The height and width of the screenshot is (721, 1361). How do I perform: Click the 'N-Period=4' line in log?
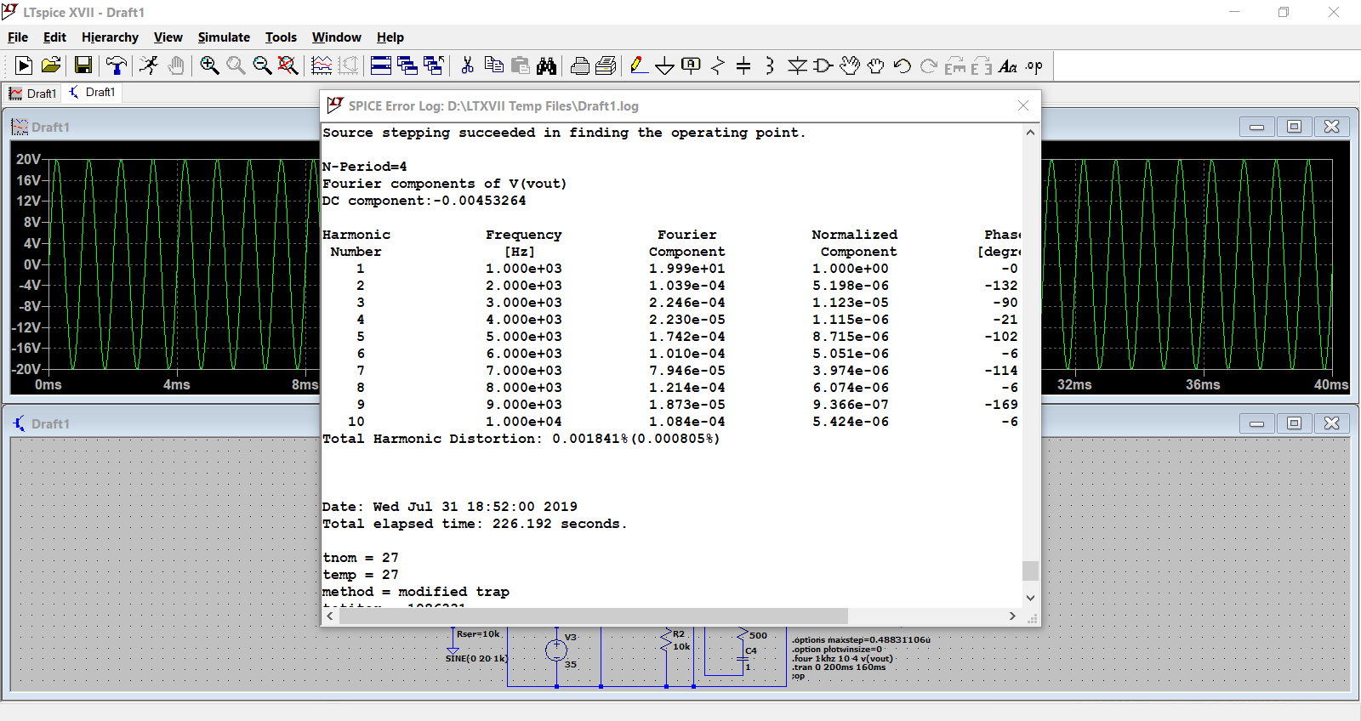[x=364, y=167]
